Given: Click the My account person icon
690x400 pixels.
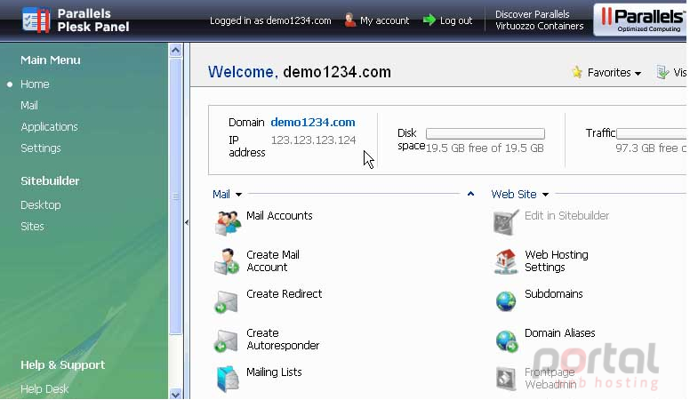Looking at the screenshot, I should pyautogui.click(x=350, y=20).
